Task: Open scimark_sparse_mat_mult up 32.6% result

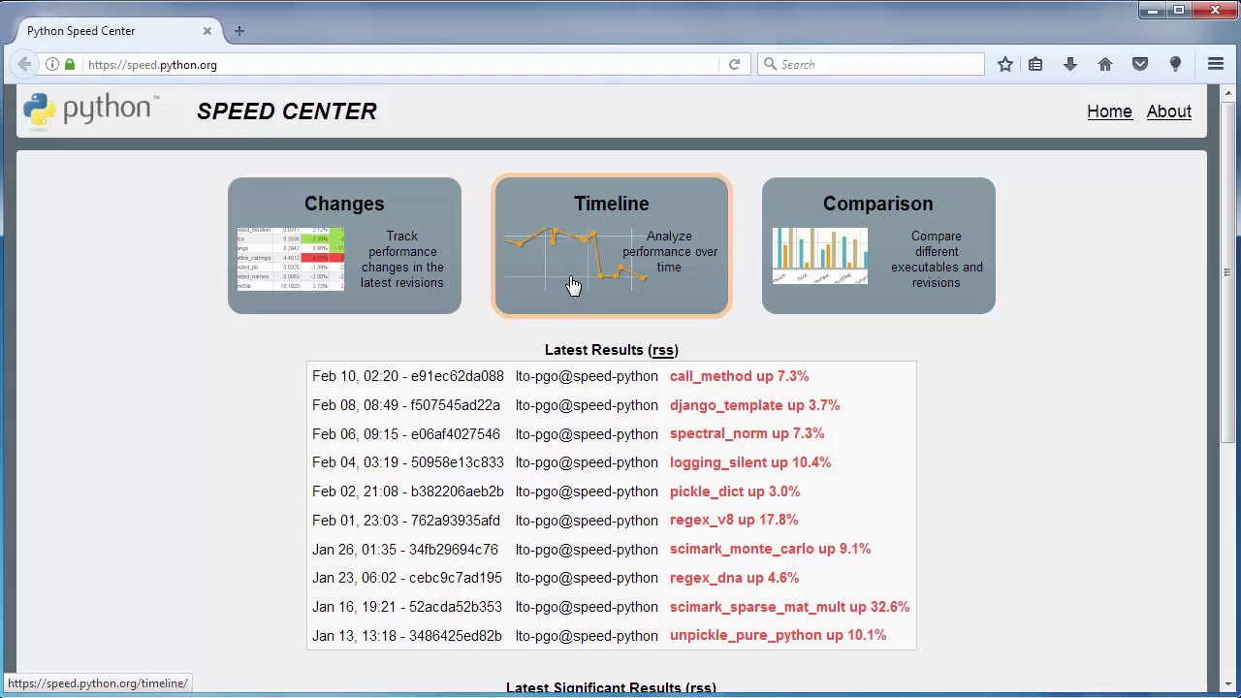Action: [x=789, y=607]
